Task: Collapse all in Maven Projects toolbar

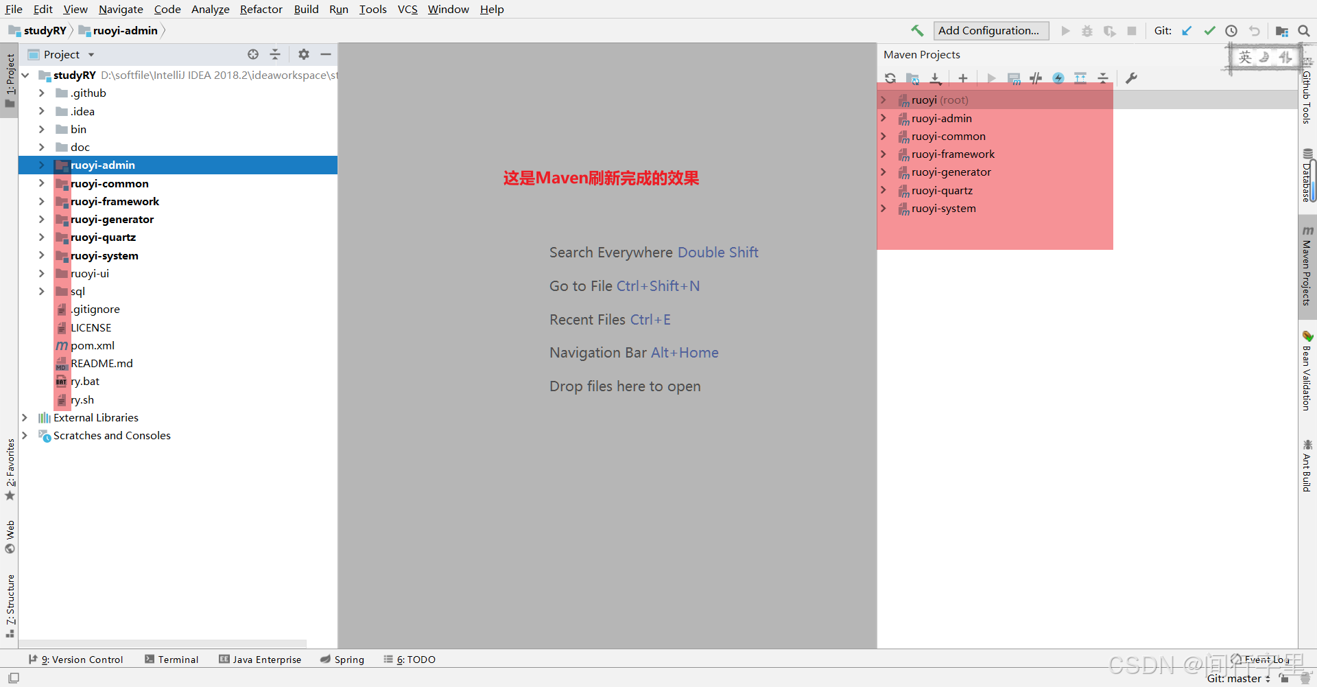Action: tap(1103, 78)
